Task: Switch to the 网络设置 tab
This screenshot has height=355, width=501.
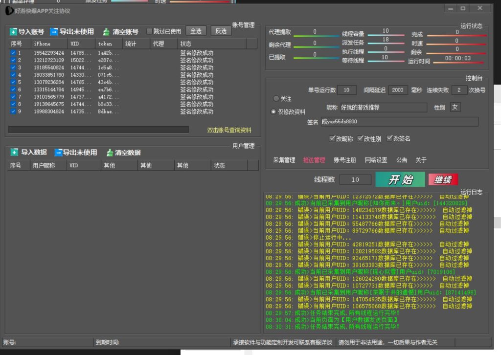Action: tap(376, 160)
